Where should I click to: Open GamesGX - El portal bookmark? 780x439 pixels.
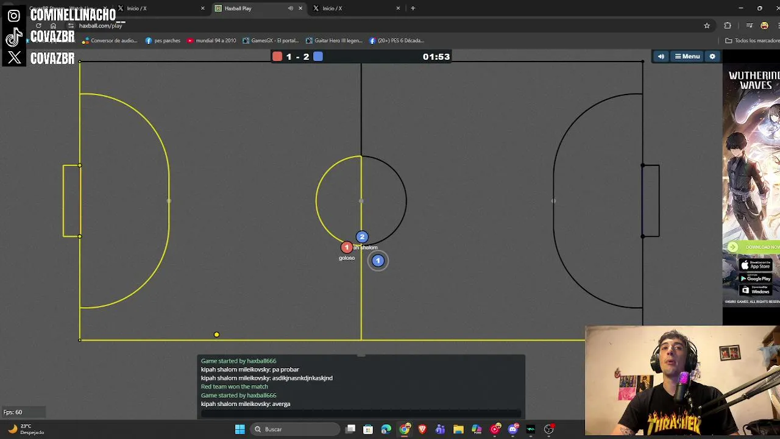coord(271,41)
